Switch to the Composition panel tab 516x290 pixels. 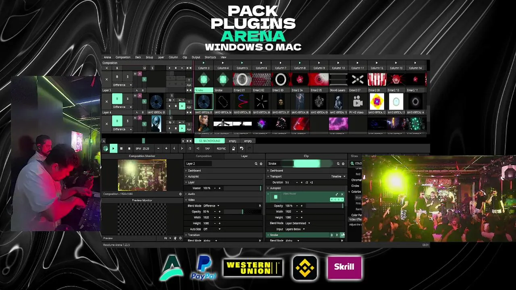coord(204,156)
